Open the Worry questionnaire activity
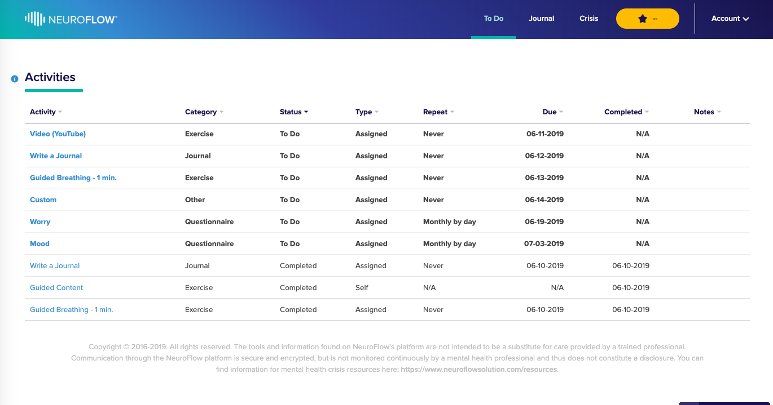Screen dimensions: 773x405 click(x=40, y=222)
